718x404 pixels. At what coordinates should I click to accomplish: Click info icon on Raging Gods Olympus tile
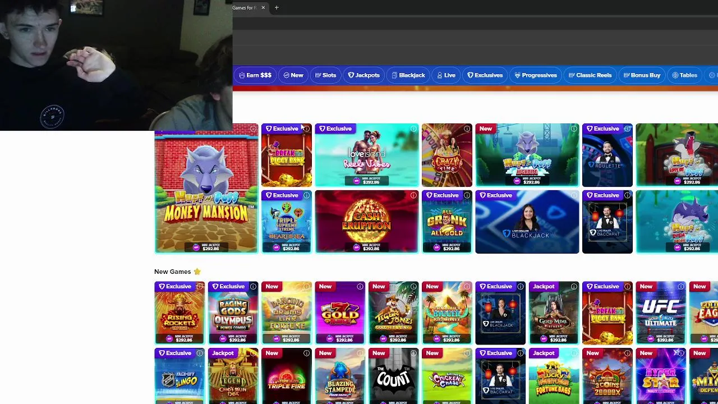tap(253, 287)
